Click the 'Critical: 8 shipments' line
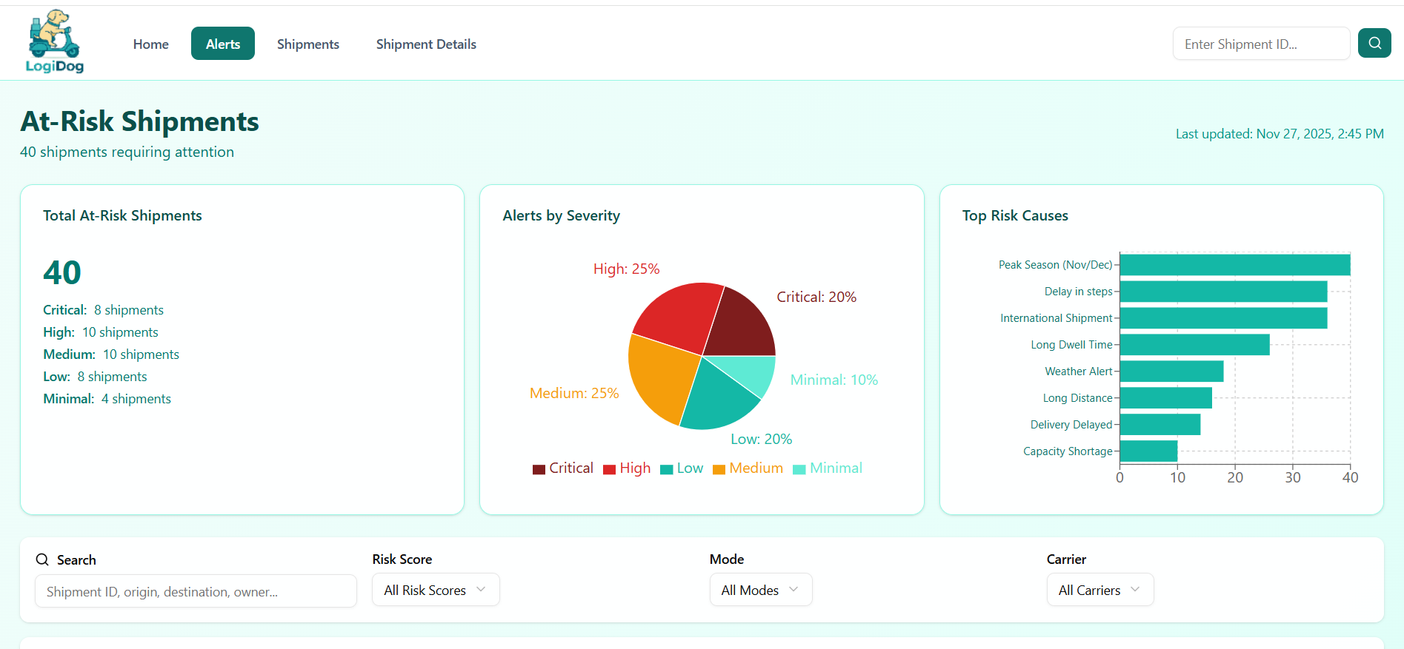 click(x=103, y=310)
